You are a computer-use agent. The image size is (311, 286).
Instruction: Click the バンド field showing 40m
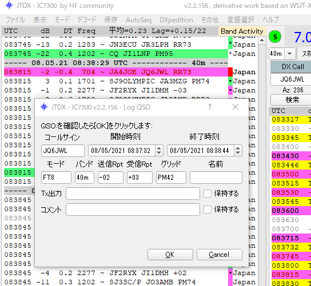[85, 178]
